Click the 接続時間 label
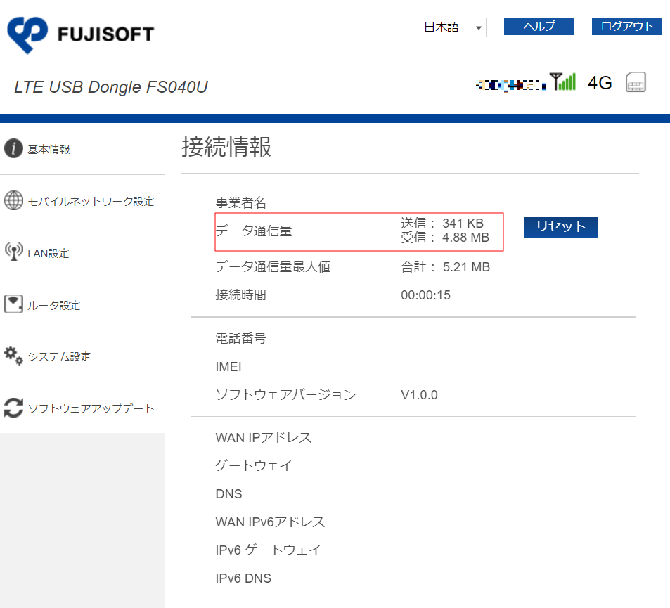 [x=240, y=295]
